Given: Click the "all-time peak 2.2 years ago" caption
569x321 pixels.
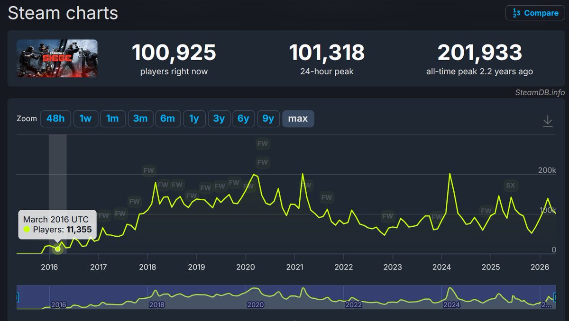Looking at the screenshot, I should 480,72.
